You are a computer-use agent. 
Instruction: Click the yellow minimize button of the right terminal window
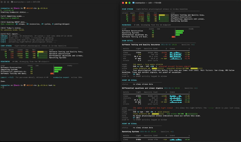126,3
